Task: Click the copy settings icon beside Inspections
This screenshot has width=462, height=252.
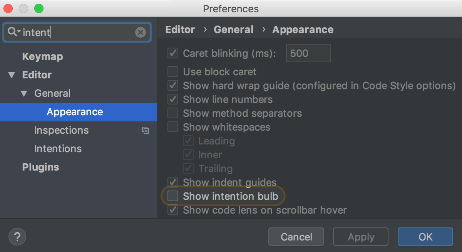Action: (146, 130)
